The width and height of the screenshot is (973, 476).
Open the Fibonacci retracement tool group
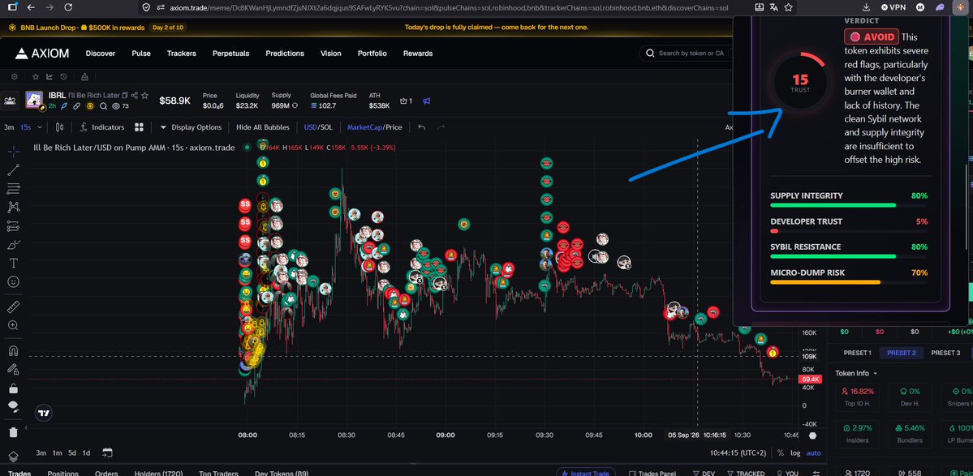pyautogui.click(x=13, y=188)
